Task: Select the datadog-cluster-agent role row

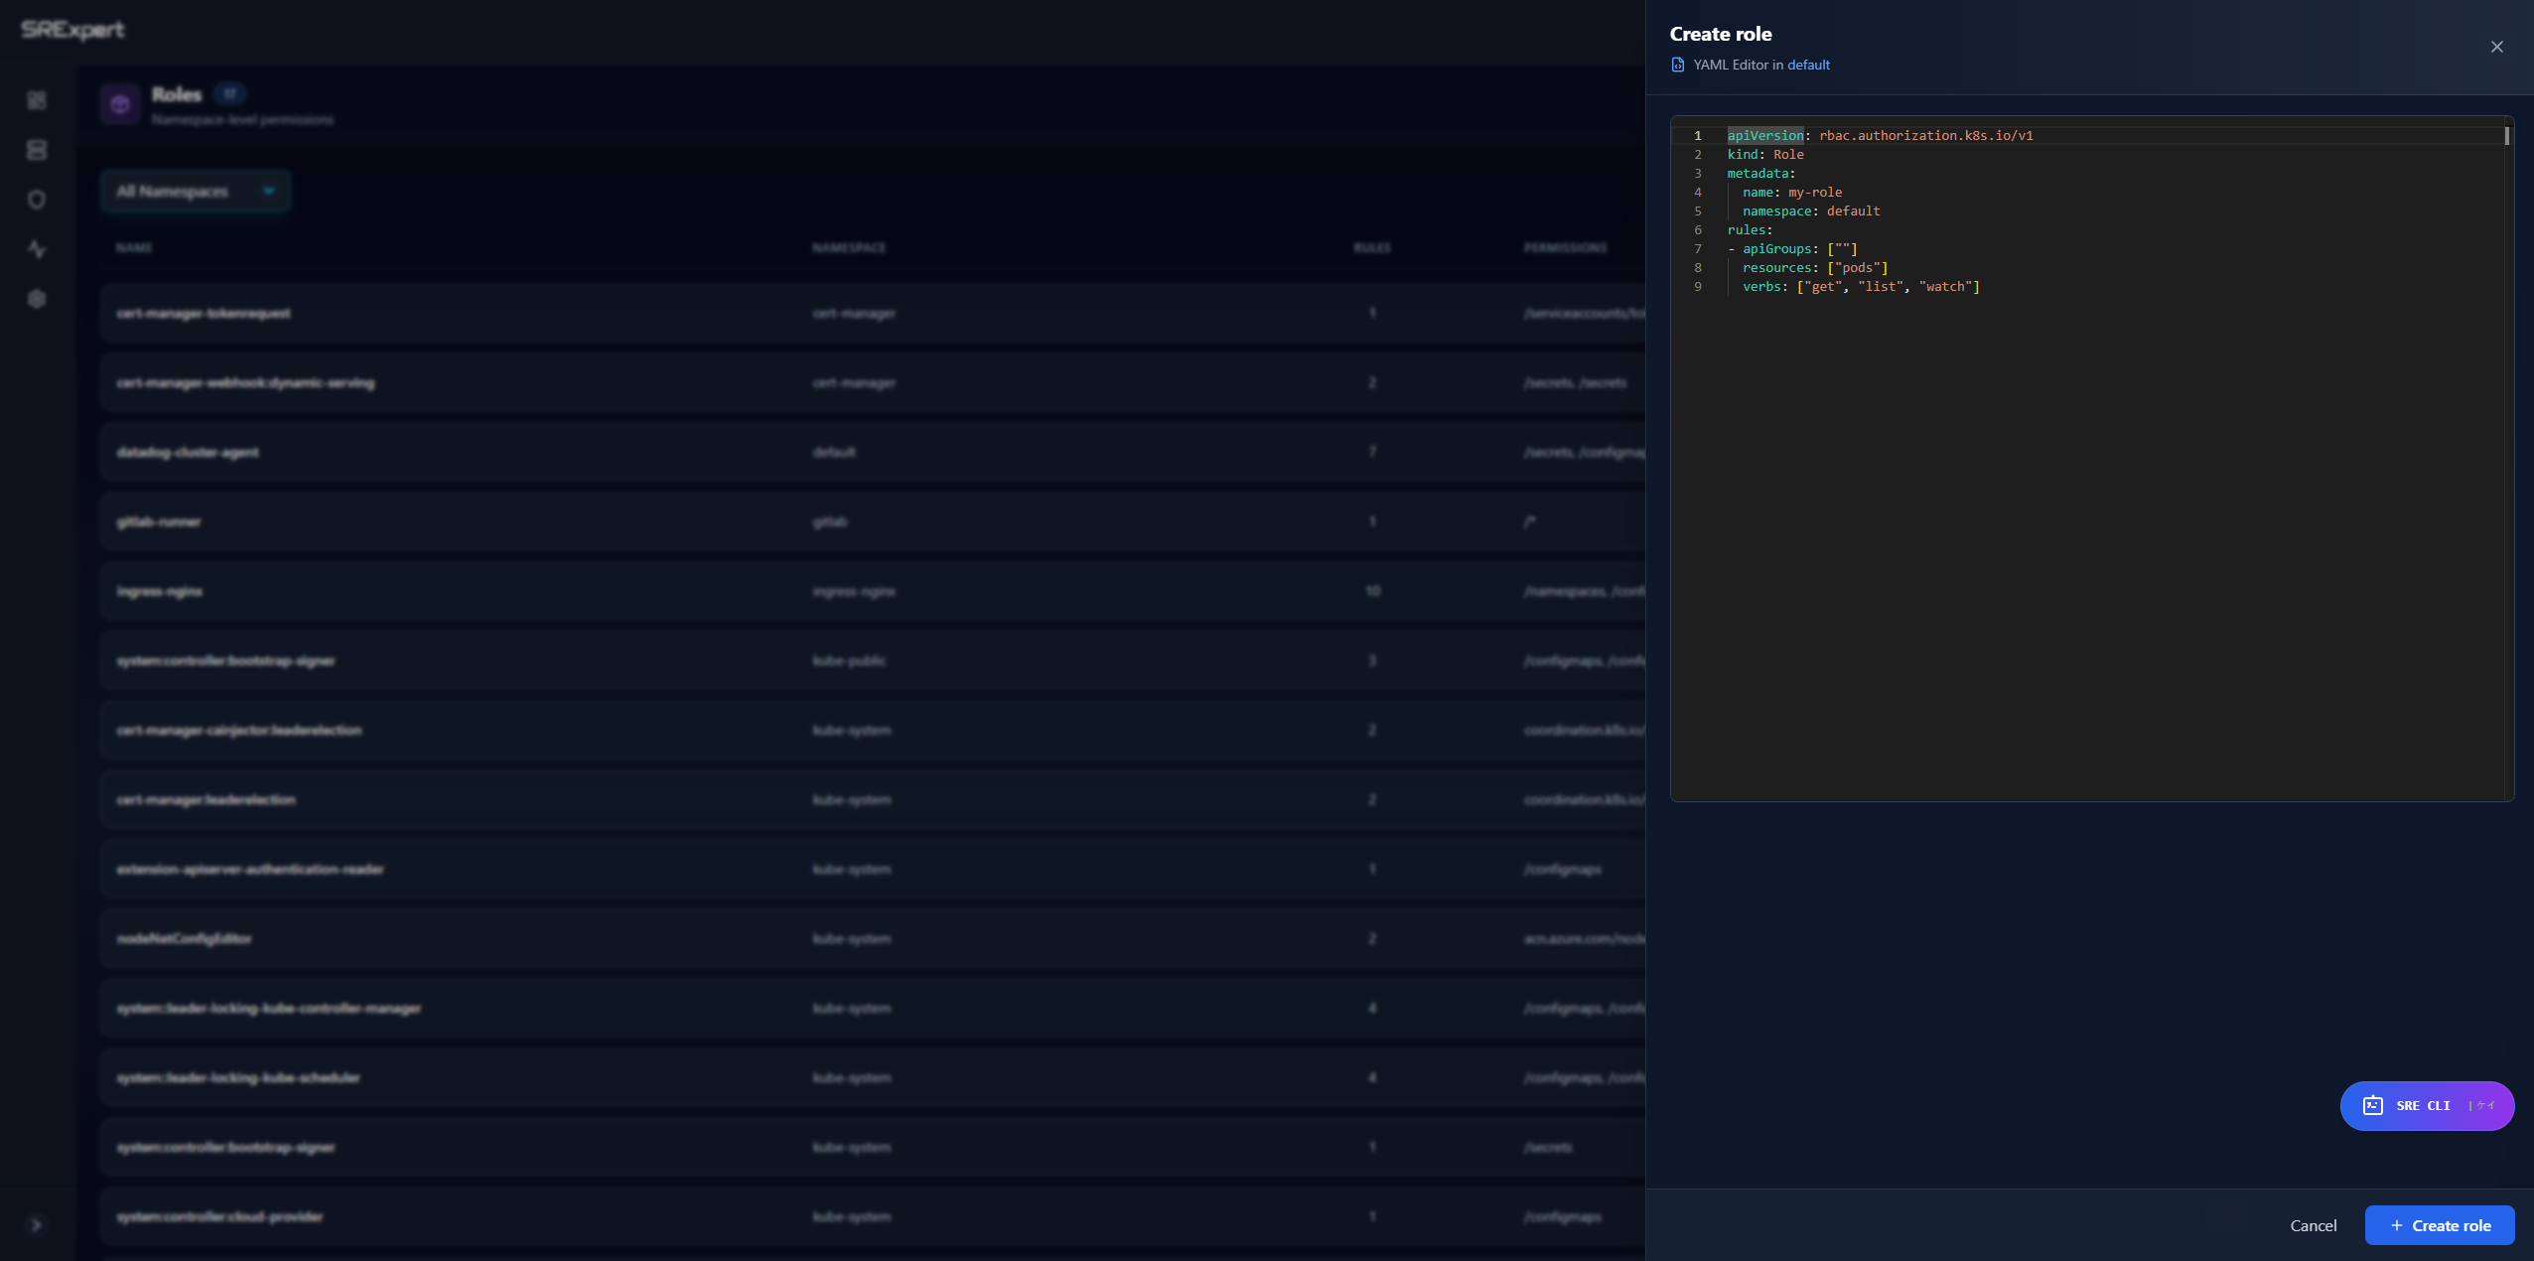Action: (695, 452)
